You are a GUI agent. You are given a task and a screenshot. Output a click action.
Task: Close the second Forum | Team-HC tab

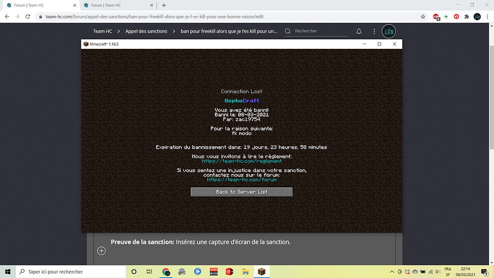click(x=151, y=5)
